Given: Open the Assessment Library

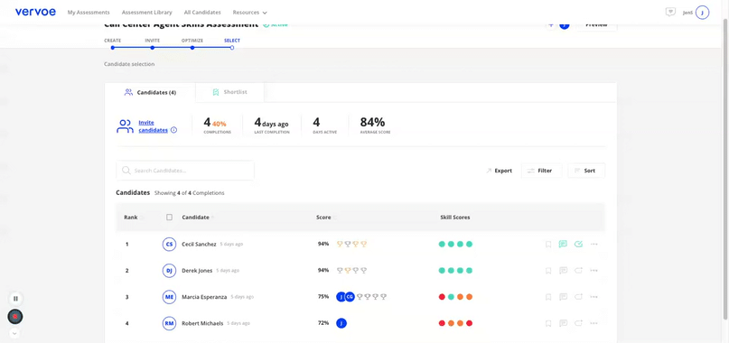Looking at the screenshot, I should pyautogui.click(x=146, y=13).
